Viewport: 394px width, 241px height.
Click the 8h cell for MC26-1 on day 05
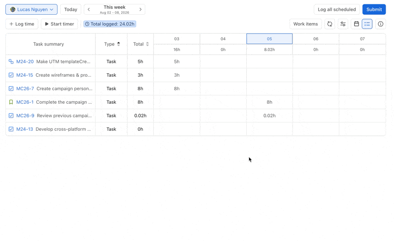click(x=269, y=102)
